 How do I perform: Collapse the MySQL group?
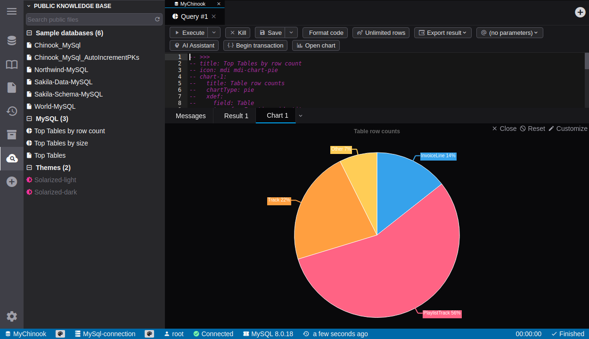(29, 119)
